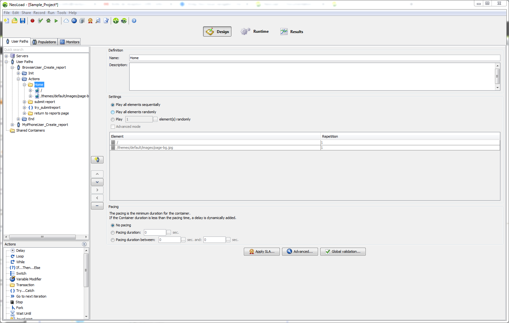This screenshot has width=509, height=323.
Task: Open the cloud icon in toolbar
Action: (66, 21)
